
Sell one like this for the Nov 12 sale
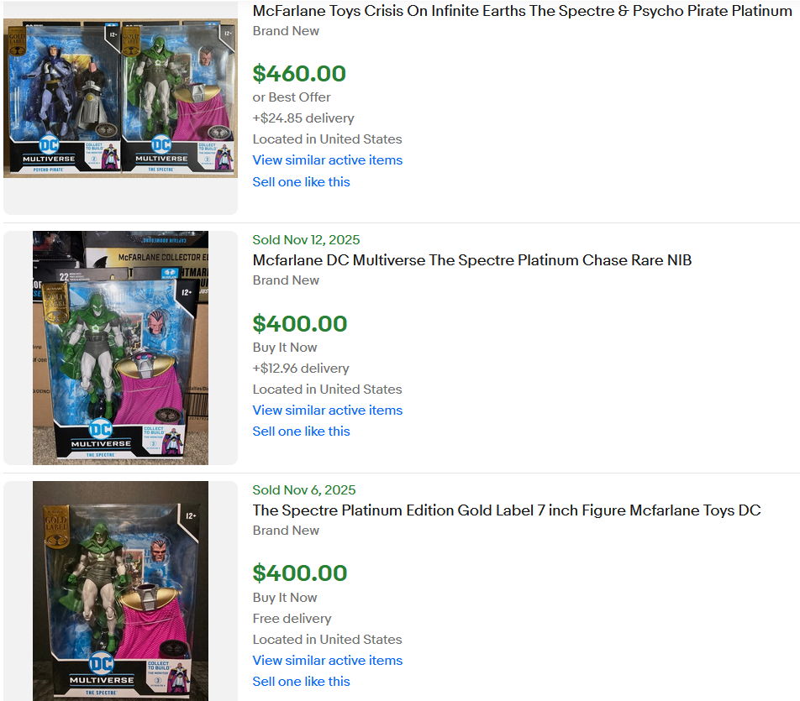click(301, 432)
